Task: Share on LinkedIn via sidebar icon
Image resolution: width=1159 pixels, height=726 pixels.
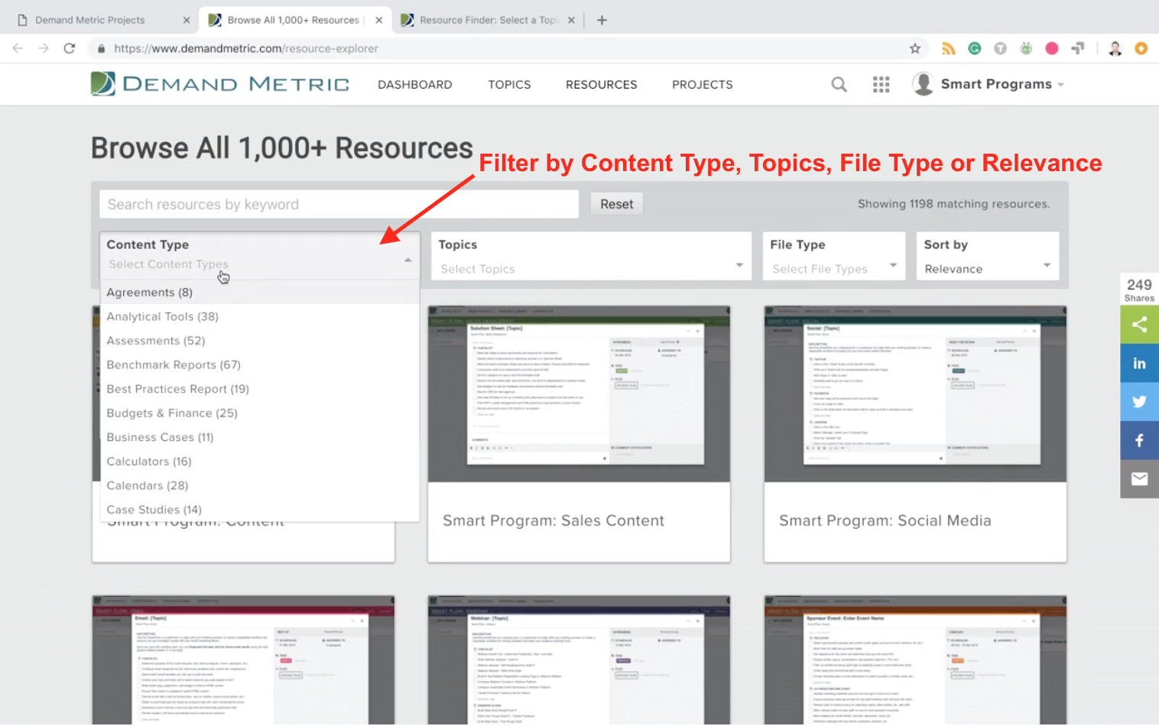Action: tap(1140, 364)
